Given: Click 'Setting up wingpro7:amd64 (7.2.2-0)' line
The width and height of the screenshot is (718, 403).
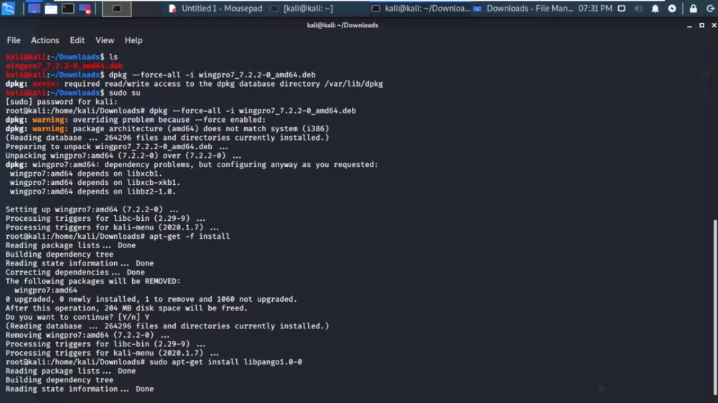Looking at the screenshot, I should point(92,209).
